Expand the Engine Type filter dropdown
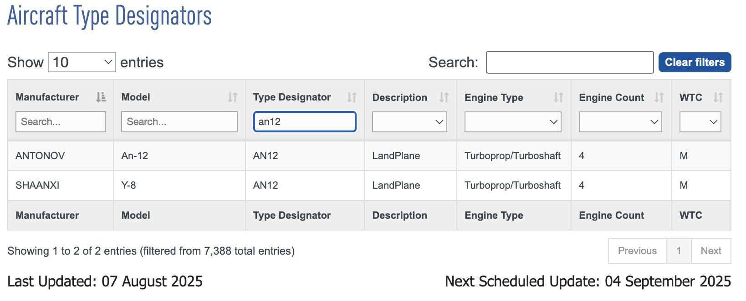 (513, 122)
